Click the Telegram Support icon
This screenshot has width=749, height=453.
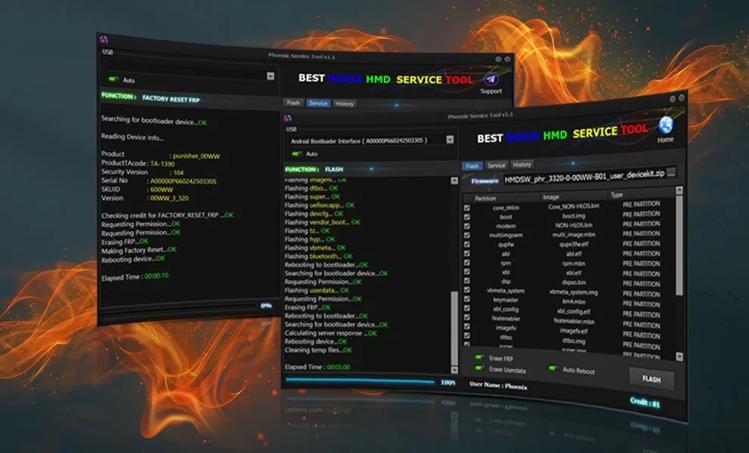(x=491, y=79)
